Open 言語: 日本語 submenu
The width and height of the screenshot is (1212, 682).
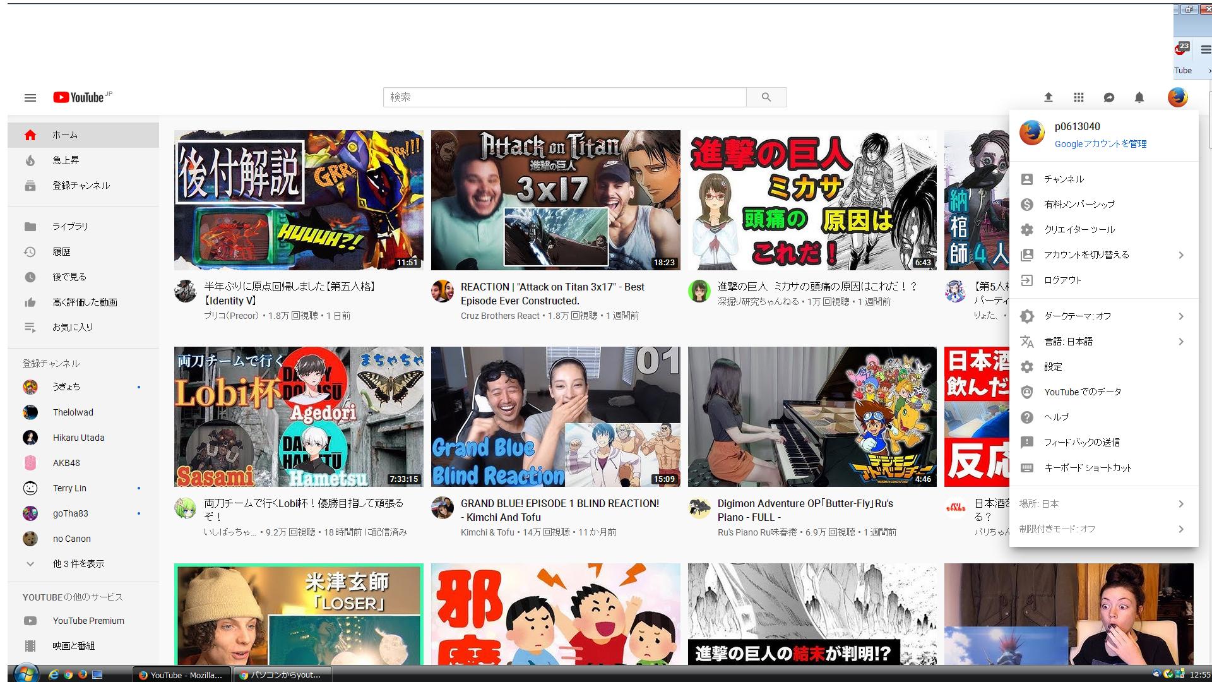pyautogui.click(x=1103, y=342)
